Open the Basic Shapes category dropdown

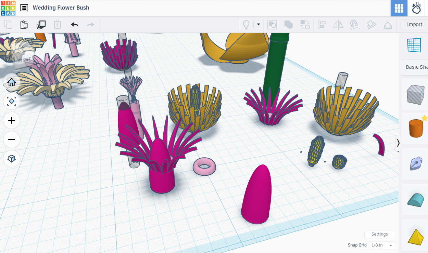pos(416,67)
